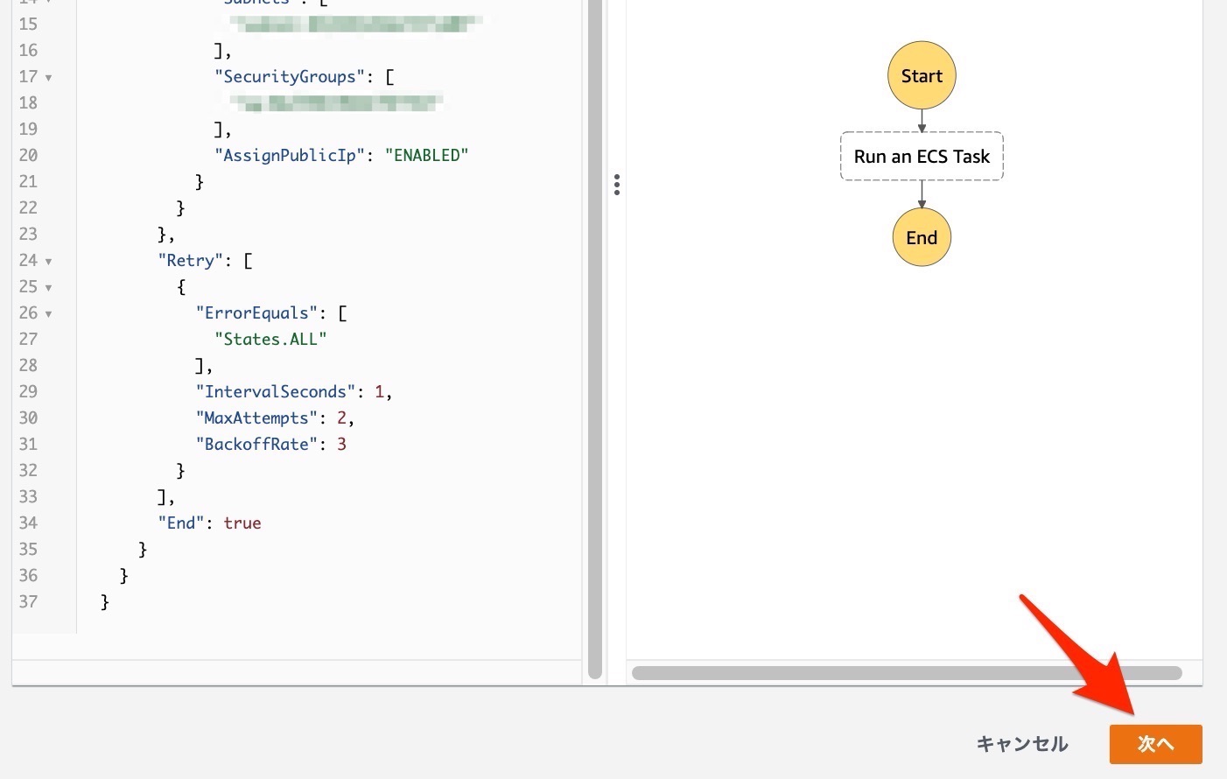1227x779 pixels.
Task: Click the BackoffRate value 3
Action: coord(341,444)
